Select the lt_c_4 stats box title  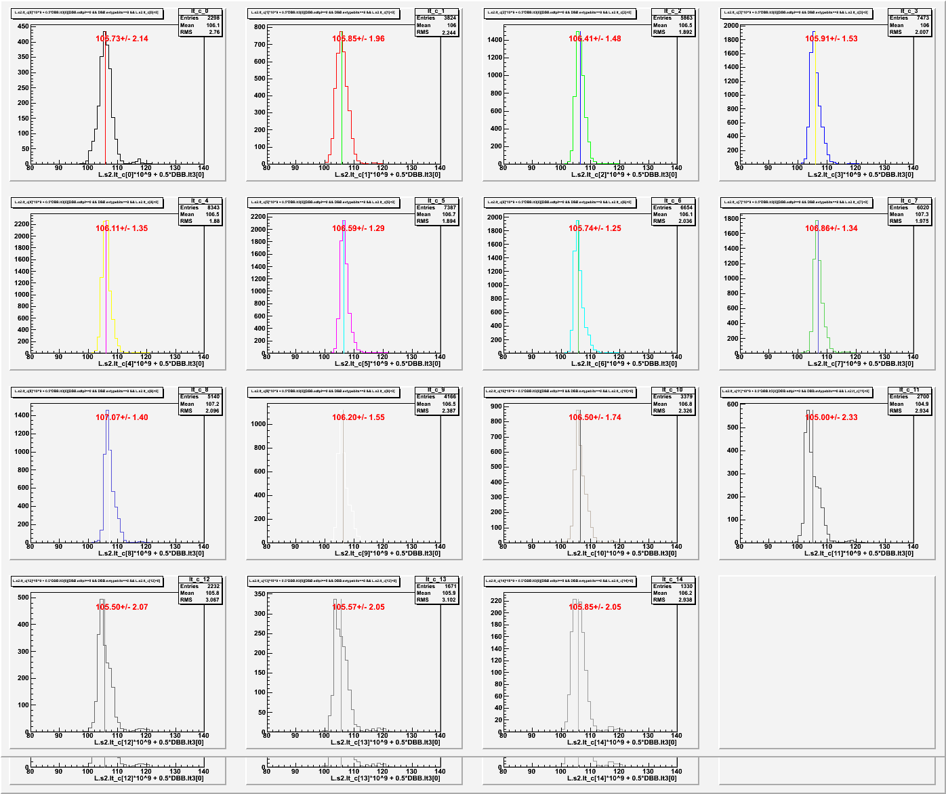(200, 201)
